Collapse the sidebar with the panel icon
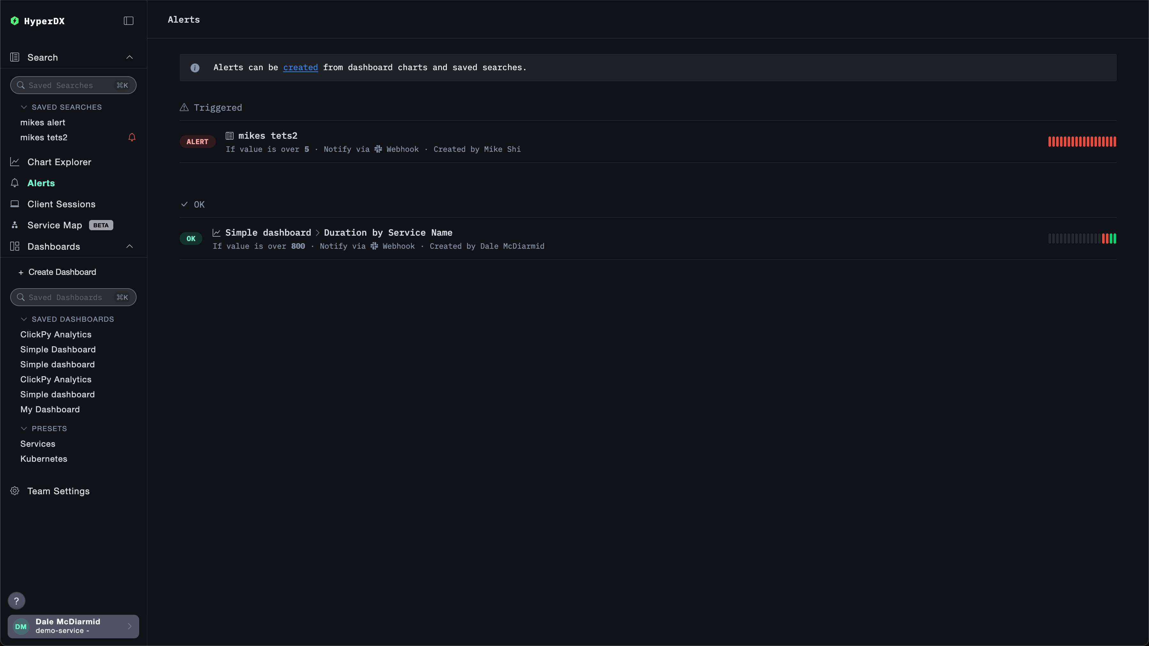 [128, 20]
